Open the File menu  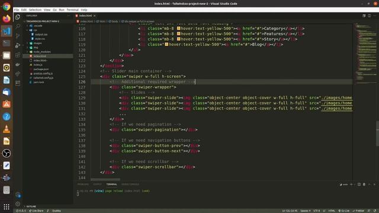click(17, 10)
